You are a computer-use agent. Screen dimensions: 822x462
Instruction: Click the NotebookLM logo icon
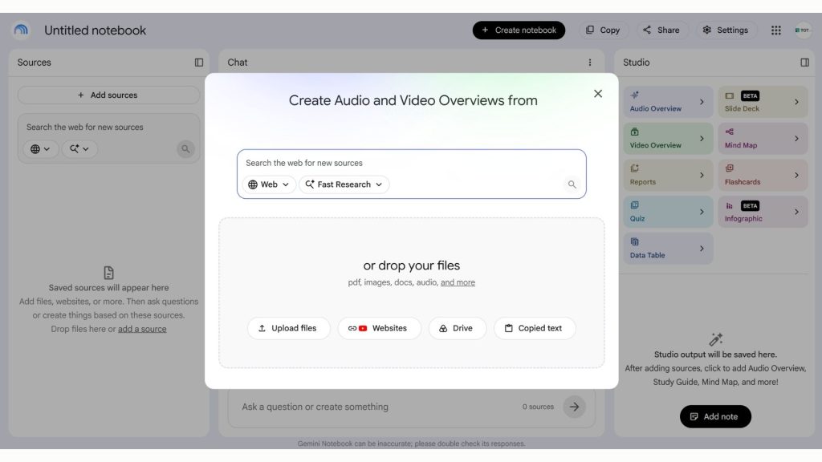tap(21, 30)
